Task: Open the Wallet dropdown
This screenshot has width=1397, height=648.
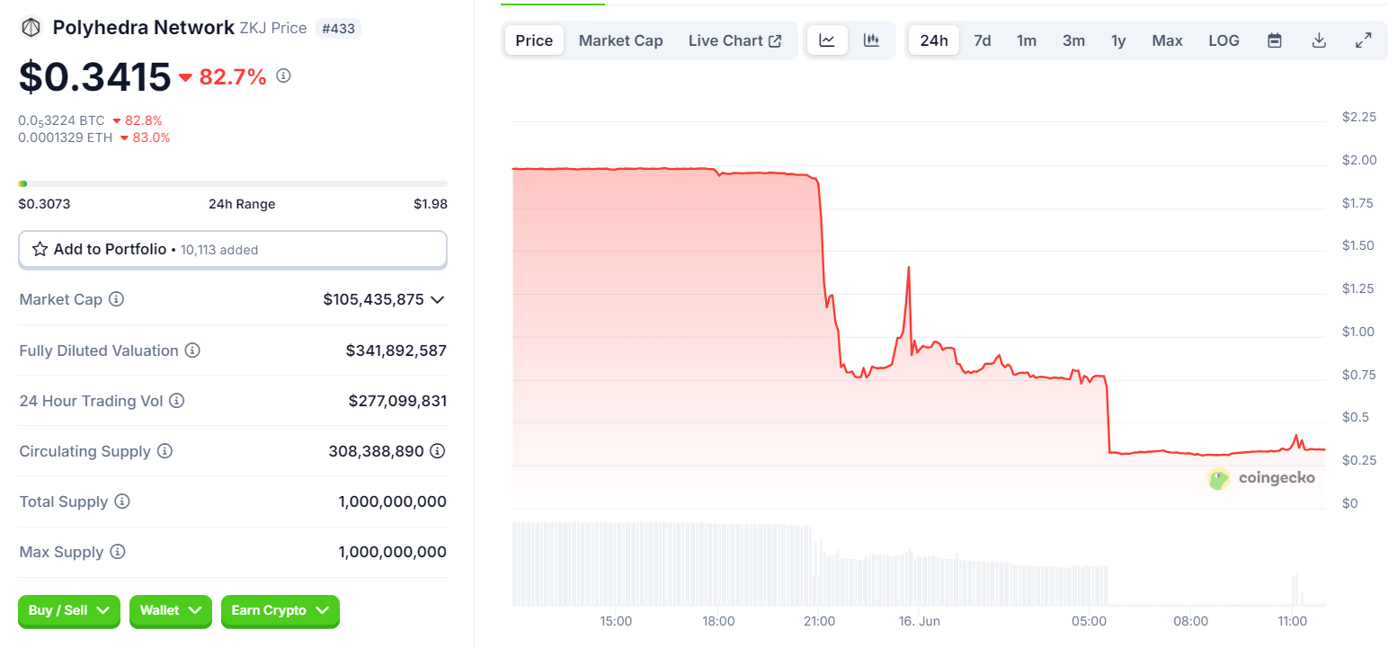Action: [170, 610]
